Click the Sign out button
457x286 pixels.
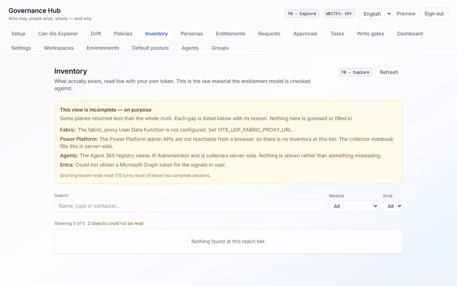(434, 14)
